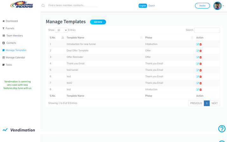This screenshot has width=227, height=142.
Task: Focus the table Search field
Action: 207,30
